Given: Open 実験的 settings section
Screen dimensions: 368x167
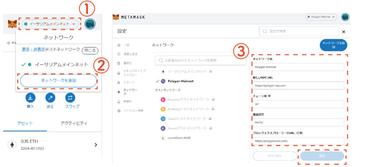Looking at the screenshot, I should pyautogui.click(x=128, y=102).
